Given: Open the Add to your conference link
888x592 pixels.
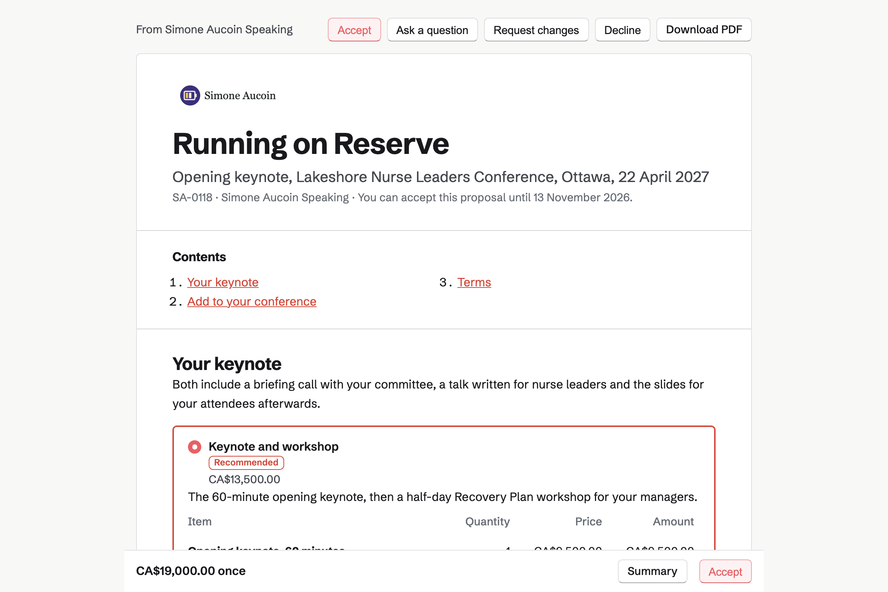Looking at the screenshot, I should (x=252, y=301).
